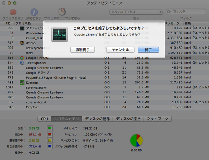Screen dimensions: 209x160
Task: Select the Dropbox process row
Action: [x=104, y=107]
